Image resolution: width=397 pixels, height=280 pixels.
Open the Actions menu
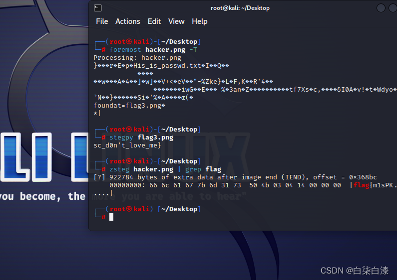128,21
